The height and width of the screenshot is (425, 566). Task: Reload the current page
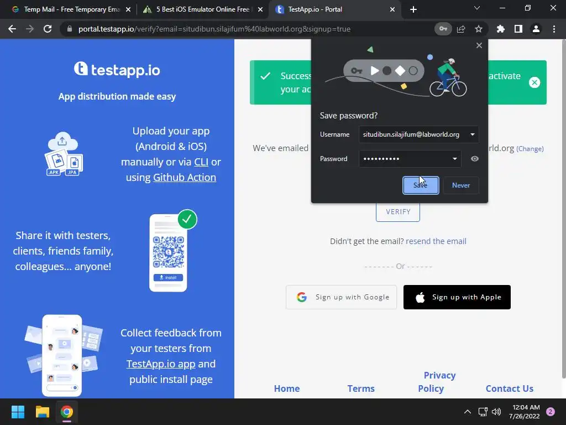click(48, 29)
